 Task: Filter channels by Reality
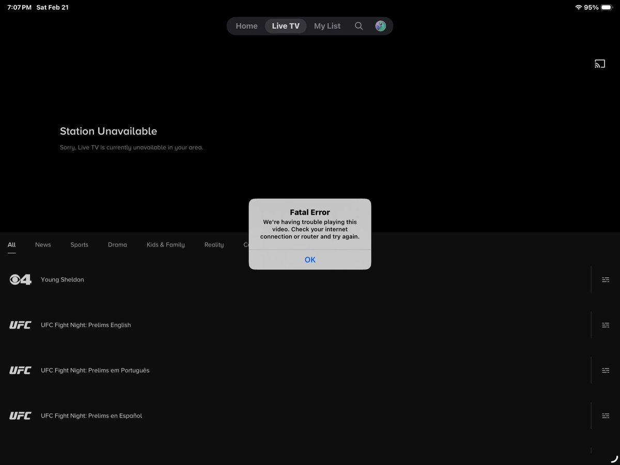click(214, 245)
